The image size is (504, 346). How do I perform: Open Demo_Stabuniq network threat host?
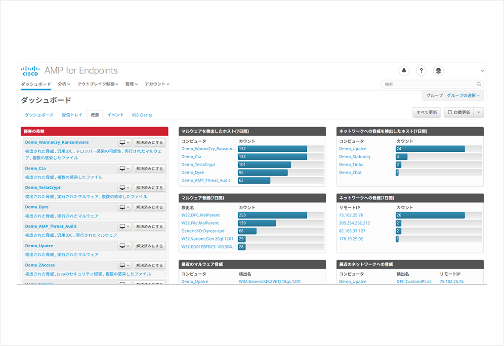coord(355,157)
